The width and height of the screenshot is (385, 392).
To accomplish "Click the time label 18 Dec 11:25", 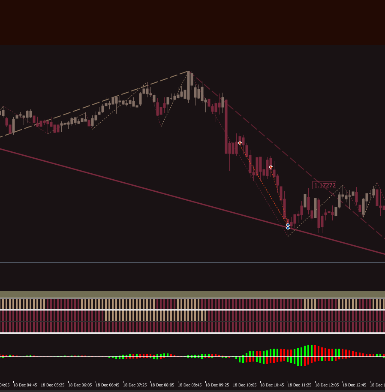I will click(x=300, y=385).
